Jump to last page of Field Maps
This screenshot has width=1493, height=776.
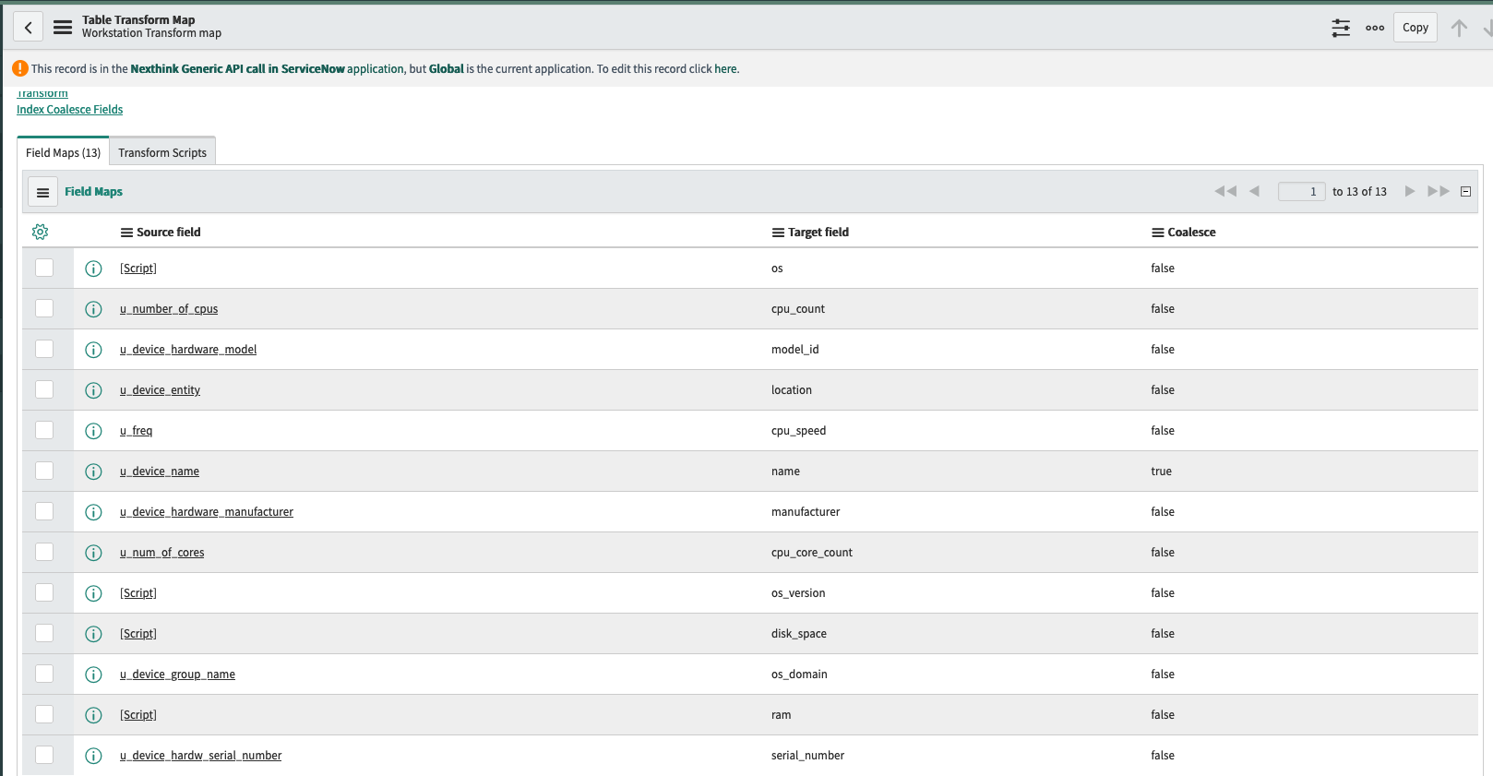[1439, 191]
